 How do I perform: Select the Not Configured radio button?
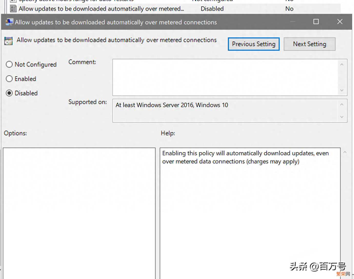tap(9, 64)
